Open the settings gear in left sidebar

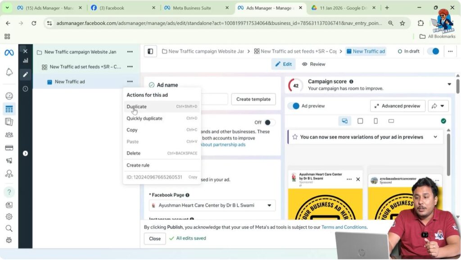pyautogui.click(x=9, y=217)
